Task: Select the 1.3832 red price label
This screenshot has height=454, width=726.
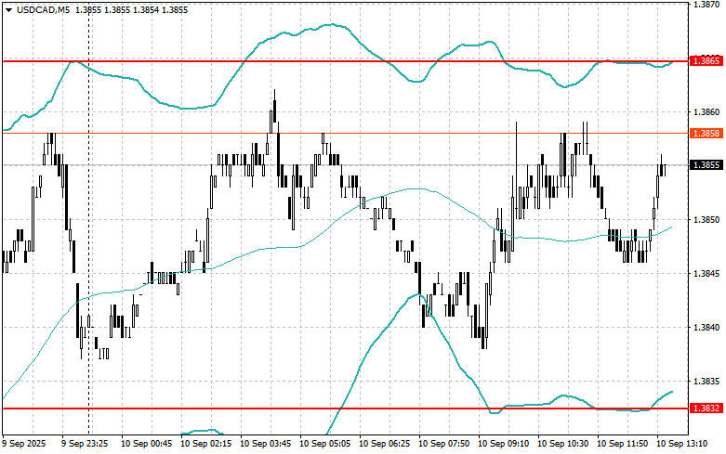Action: pyautogui.click(x=706, y=409)
